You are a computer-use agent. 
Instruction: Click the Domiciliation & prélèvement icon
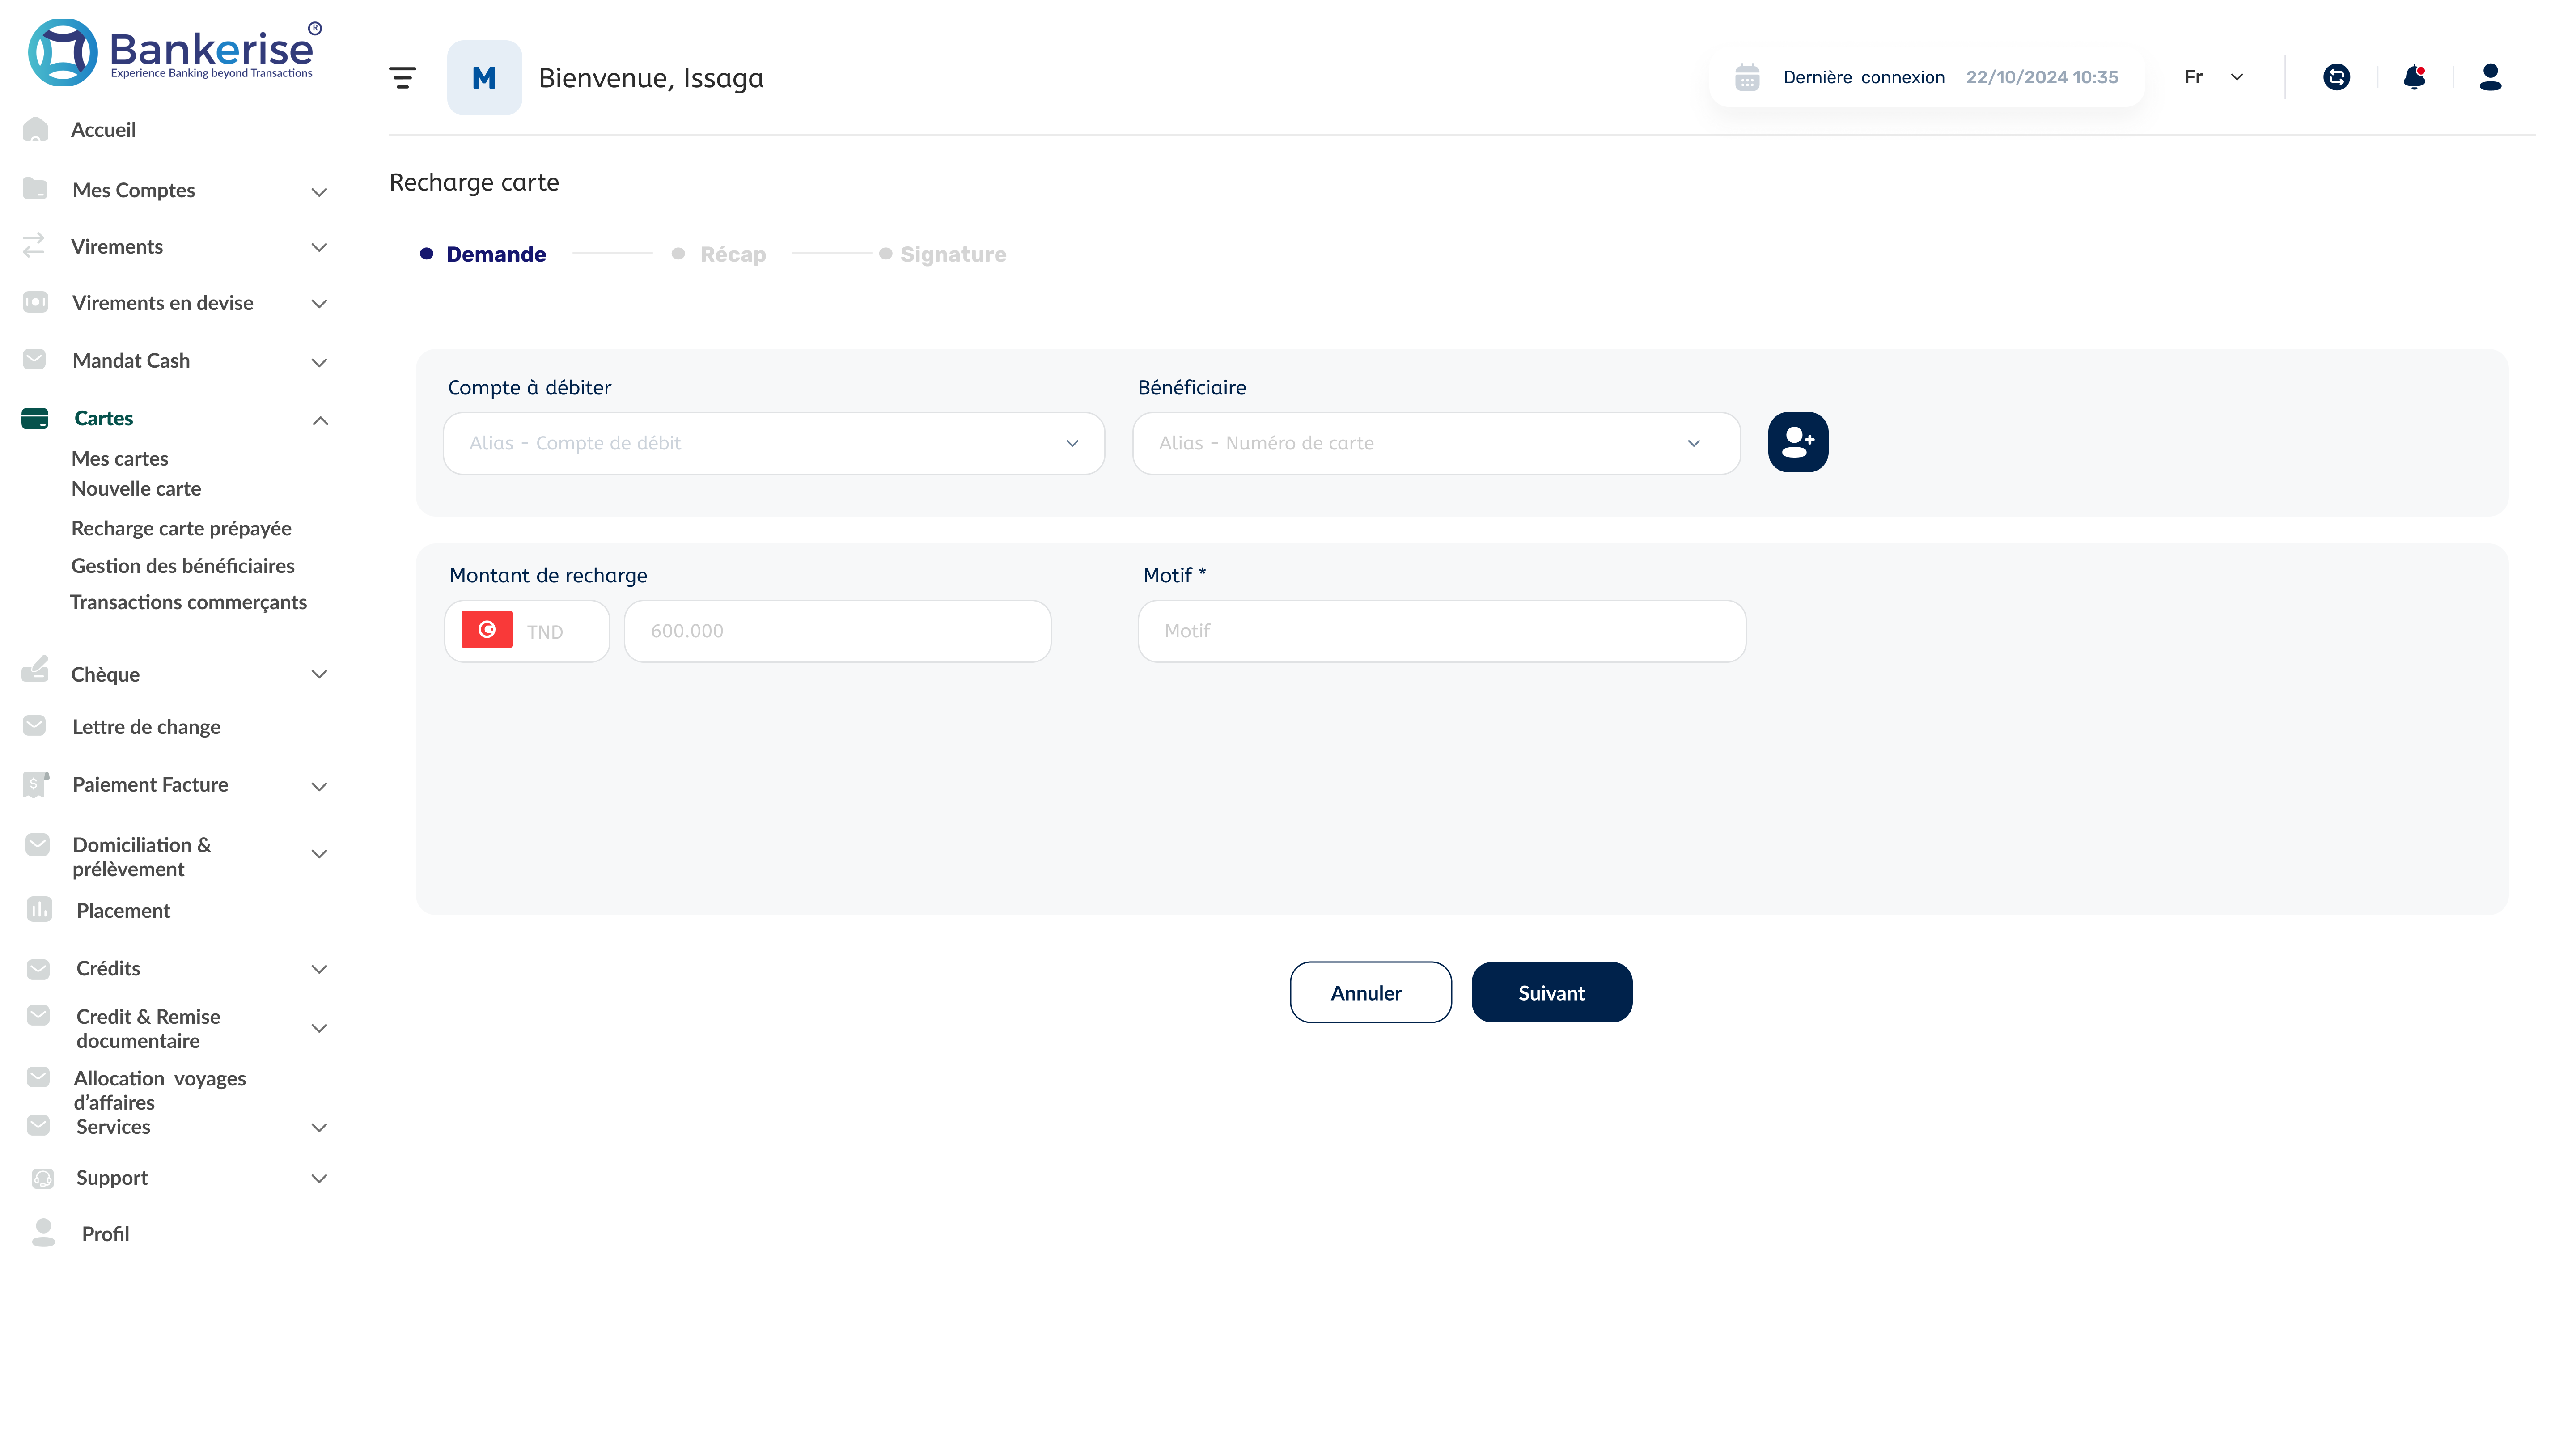pyautogui.click(x=37, y=844)
